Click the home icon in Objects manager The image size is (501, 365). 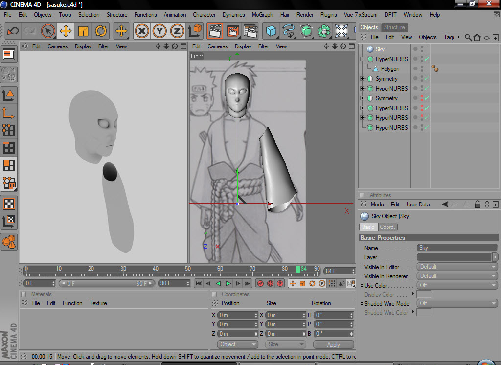pos(477,37)
